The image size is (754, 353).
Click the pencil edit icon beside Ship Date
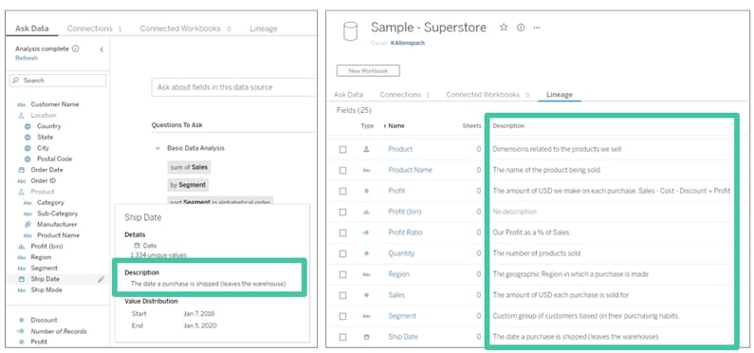[x=101, y=279]
